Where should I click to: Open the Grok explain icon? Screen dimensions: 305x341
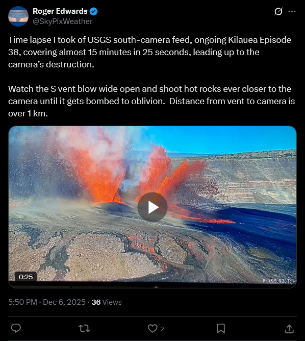[x=278, y=11]
